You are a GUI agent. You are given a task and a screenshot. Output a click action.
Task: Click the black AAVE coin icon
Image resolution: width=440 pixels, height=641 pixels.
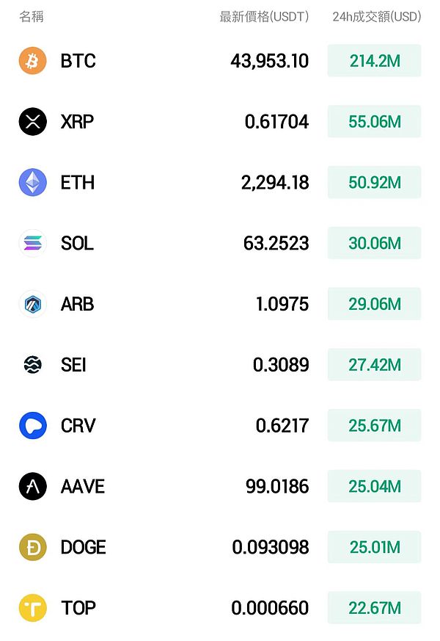tap(32, 486)
